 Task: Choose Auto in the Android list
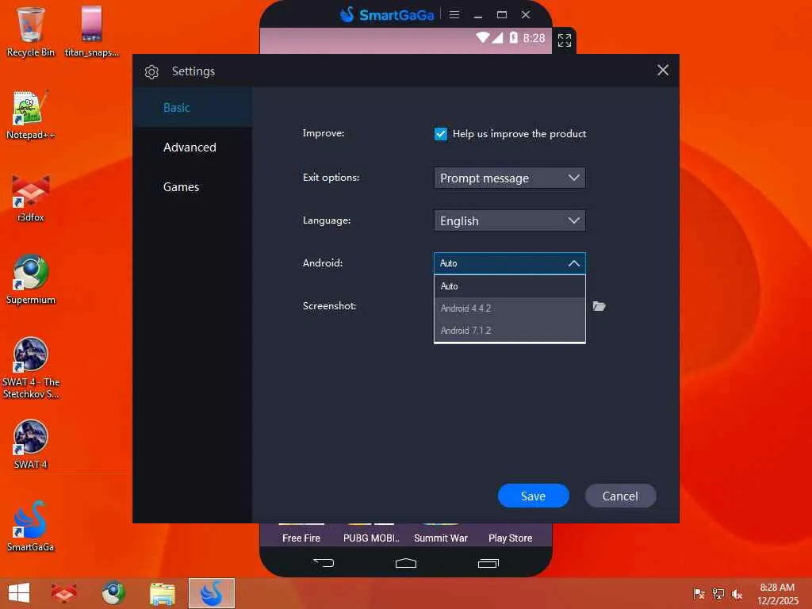click(x=510, y=285)
